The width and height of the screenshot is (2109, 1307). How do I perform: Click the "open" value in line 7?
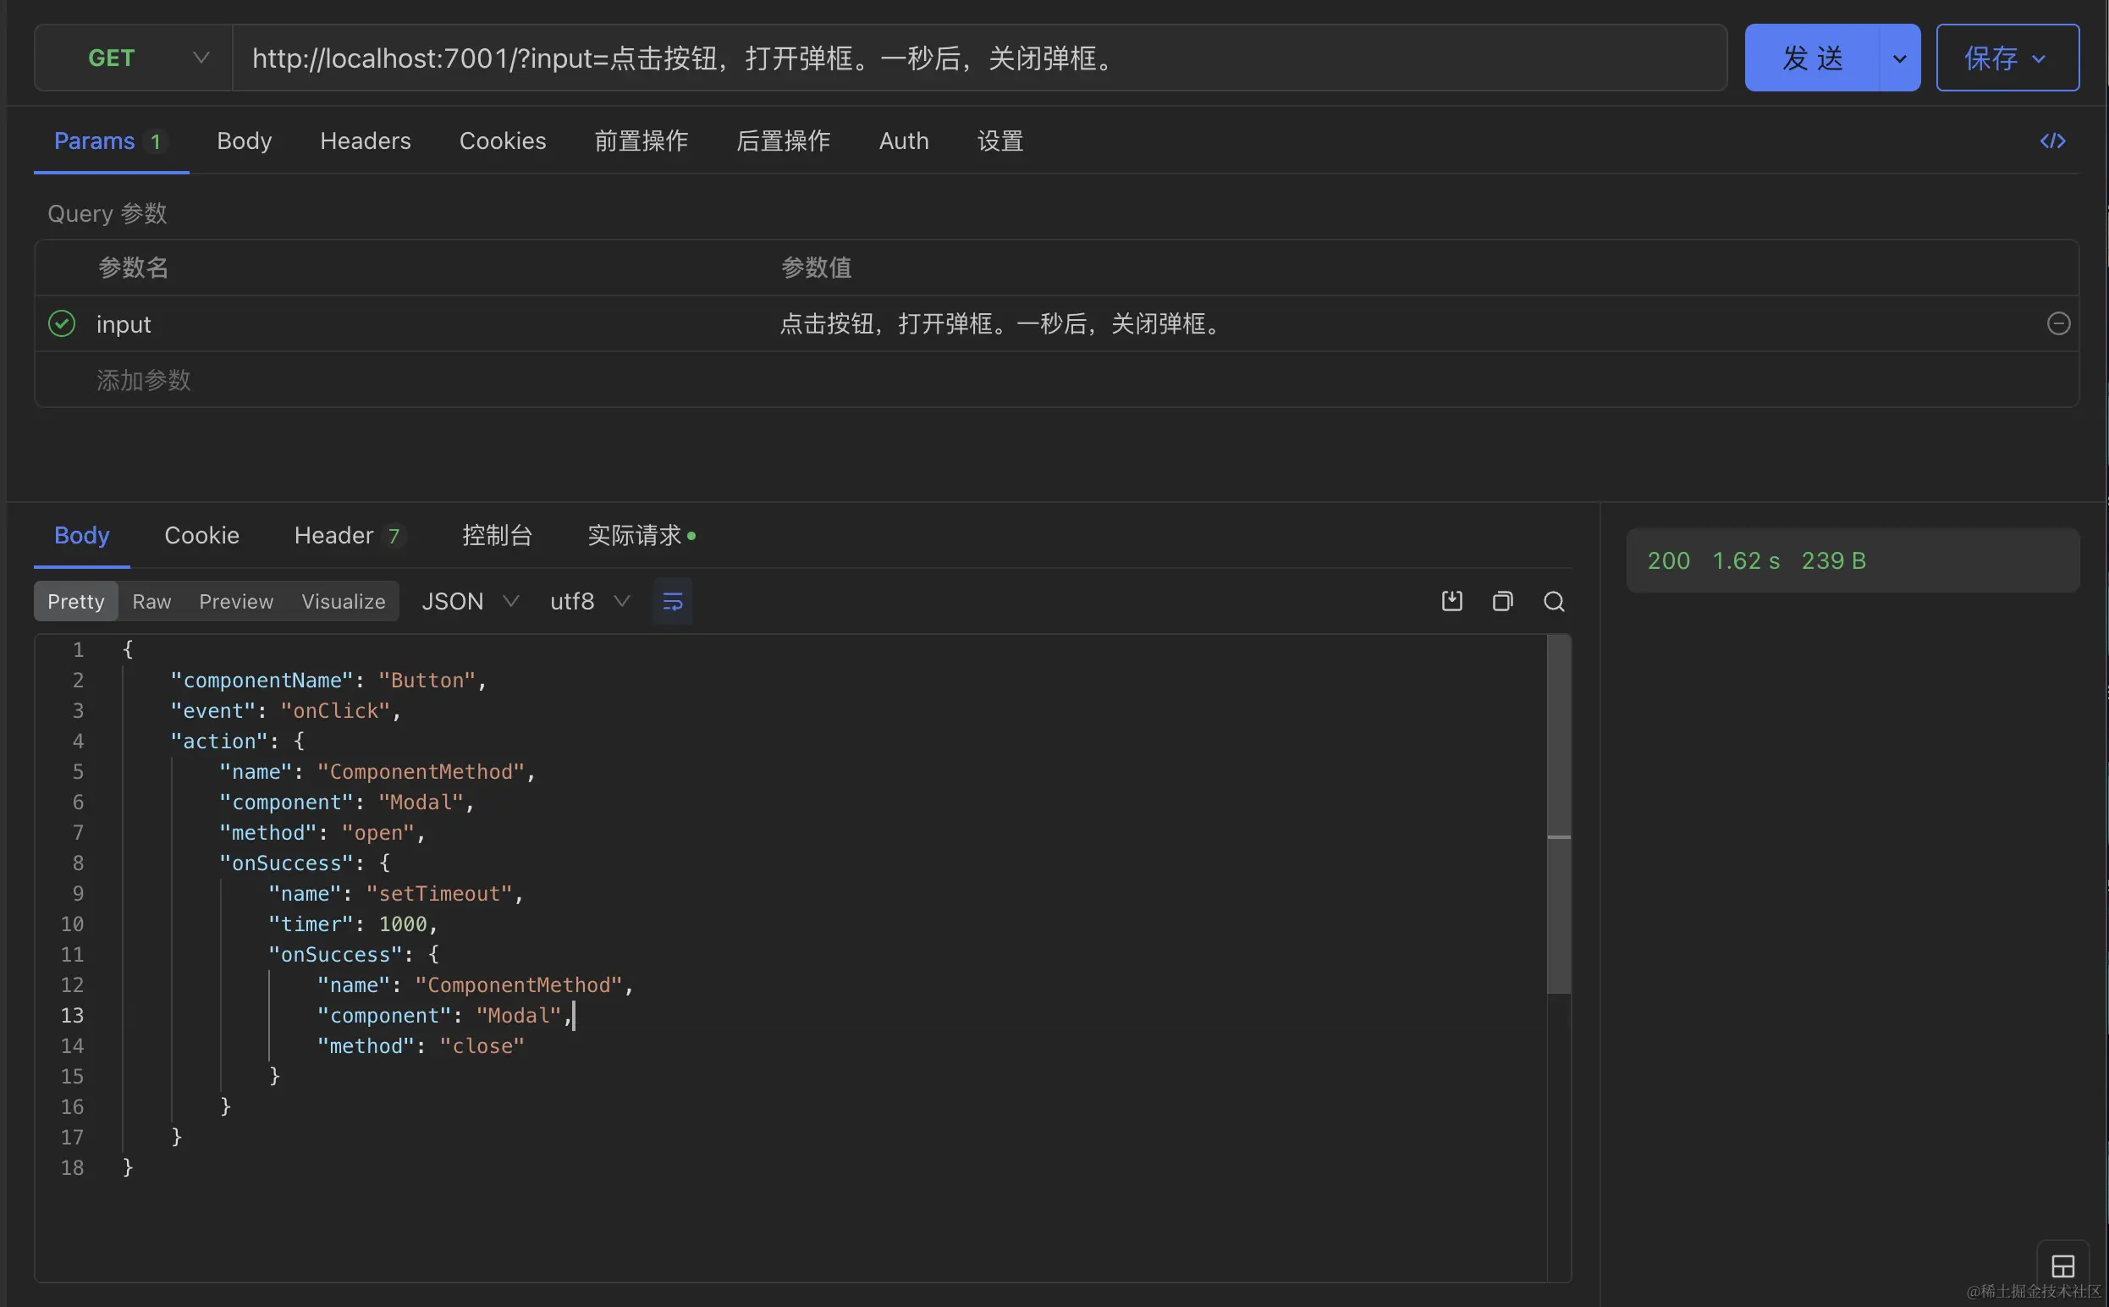pyautogui.click(x=377, y=832)
